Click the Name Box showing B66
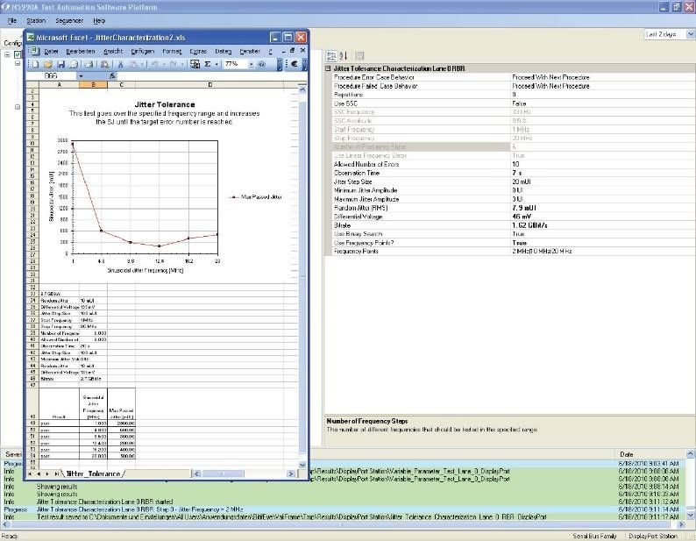Image resolution: width=696 pixels, height=541 pixels. pyautogui.click(x=51, y=76)
